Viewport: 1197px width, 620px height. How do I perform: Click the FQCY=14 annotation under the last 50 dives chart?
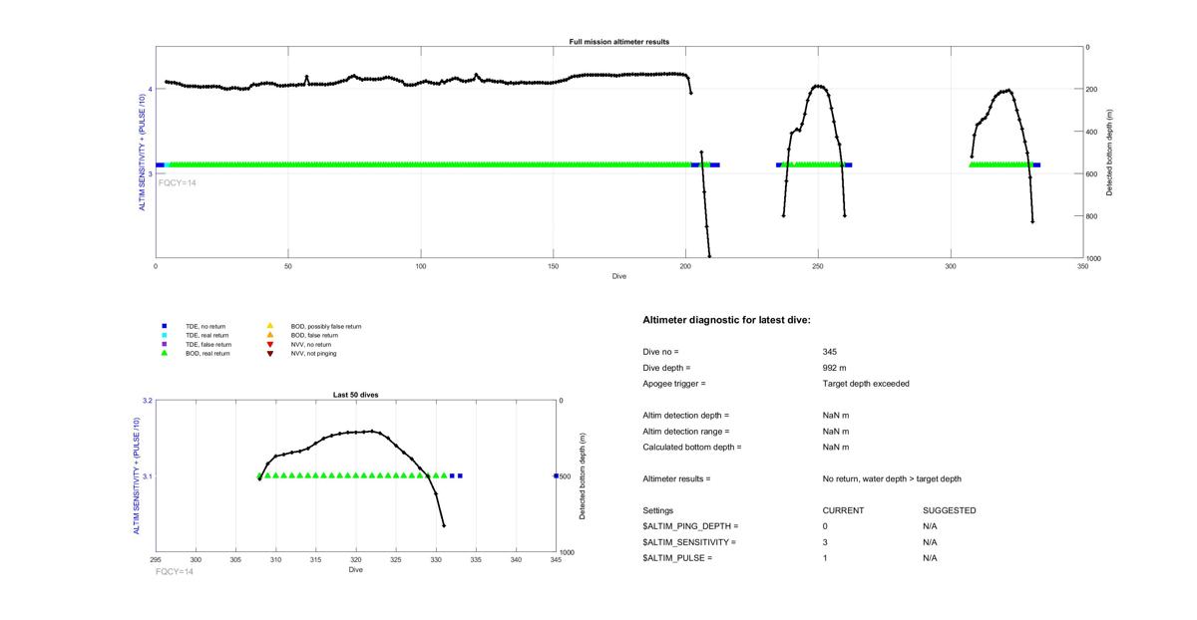coord(175,572)
